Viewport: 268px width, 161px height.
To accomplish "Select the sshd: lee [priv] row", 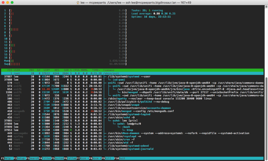I will tap(132, 121).
